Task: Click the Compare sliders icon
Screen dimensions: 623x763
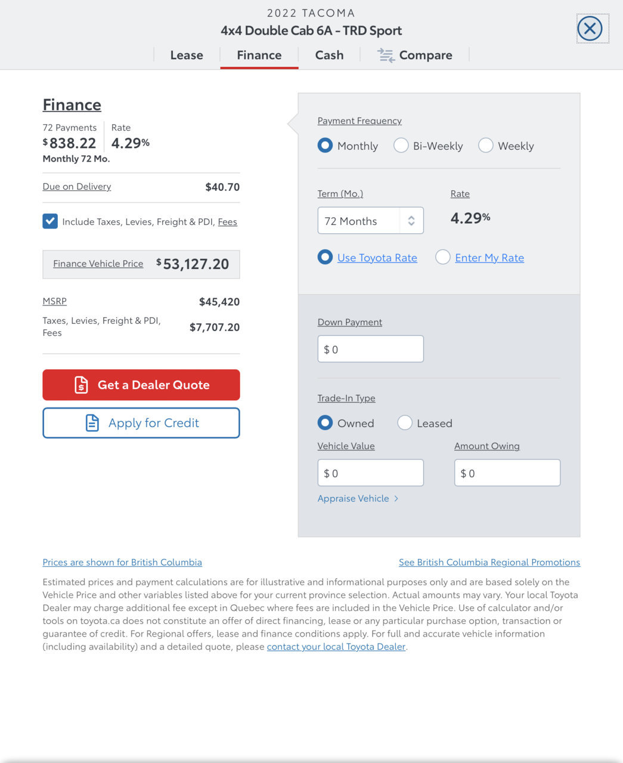Action: (386, 55)
